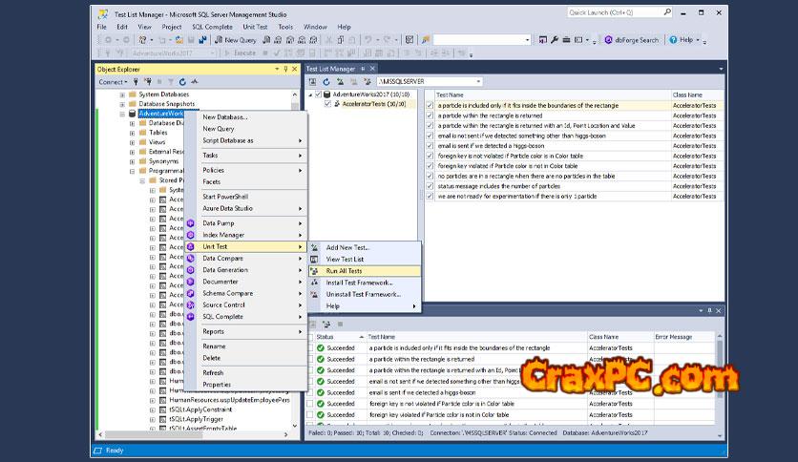The height and width of the screenshot is (462, 798).
Task: Open the SQL Complete menu in menu bar
Action: pos(211,27)
